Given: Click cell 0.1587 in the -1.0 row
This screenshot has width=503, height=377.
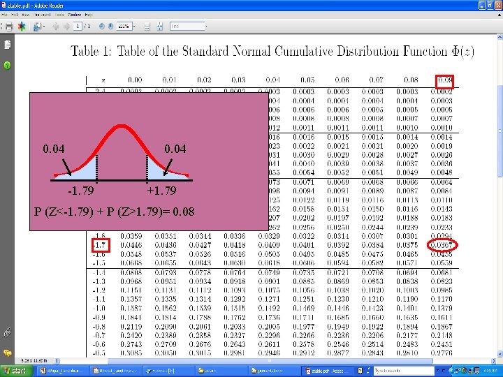Looking at the screenshot, I should tap(131, 308).
